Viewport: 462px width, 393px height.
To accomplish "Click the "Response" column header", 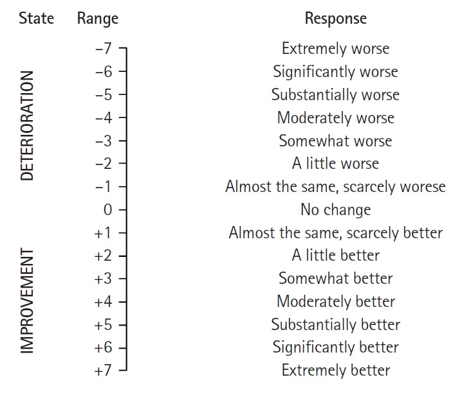I will [335, 19].
